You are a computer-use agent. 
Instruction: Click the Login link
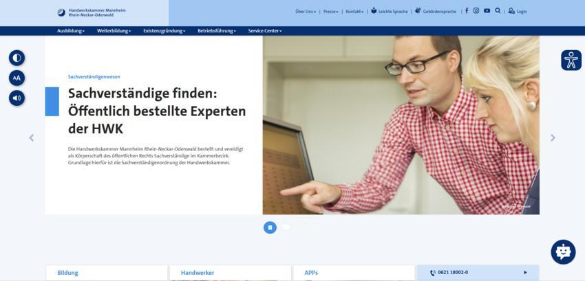pos(518,12)
